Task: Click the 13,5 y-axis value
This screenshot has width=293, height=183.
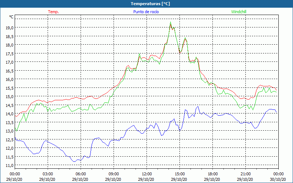Action: pos(10,122)
